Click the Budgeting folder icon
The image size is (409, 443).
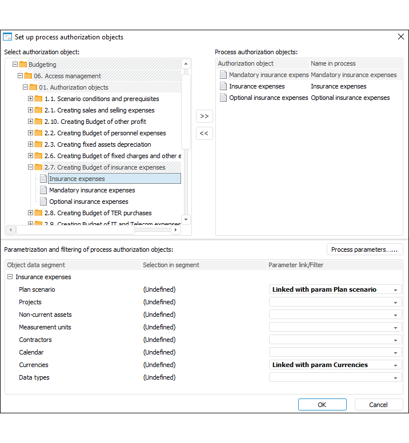pos(23,65)
